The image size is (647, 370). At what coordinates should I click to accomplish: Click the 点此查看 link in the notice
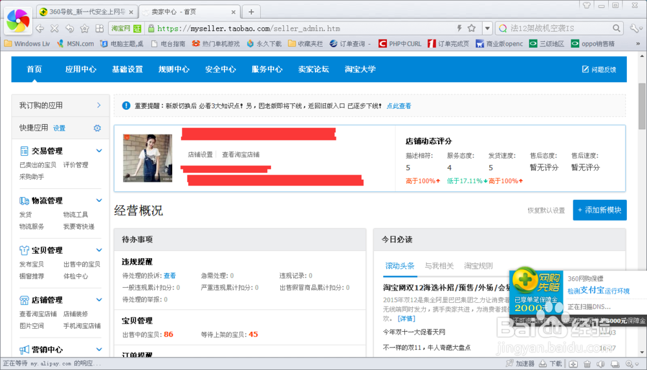click(399, 106)
